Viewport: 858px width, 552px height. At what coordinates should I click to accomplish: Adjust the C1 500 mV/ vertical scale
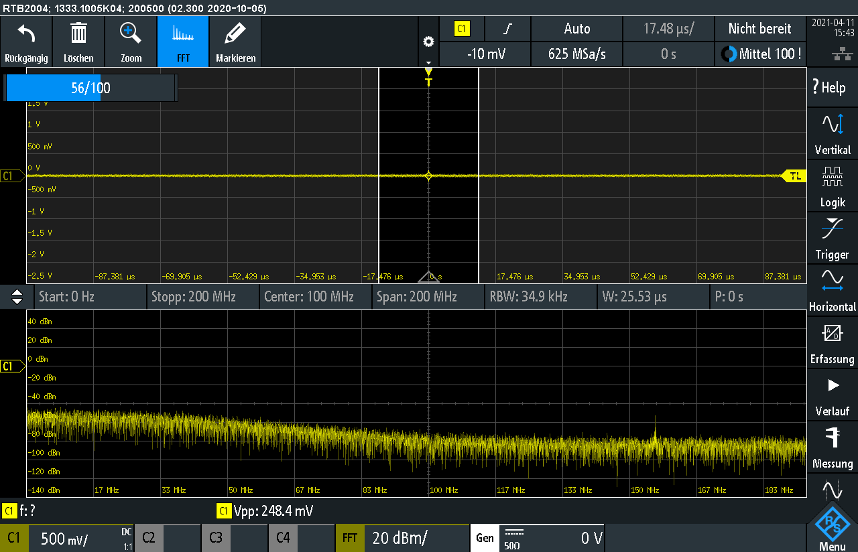[x=81, y=538]
